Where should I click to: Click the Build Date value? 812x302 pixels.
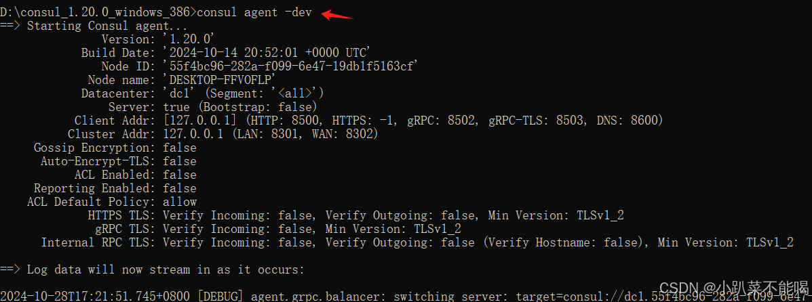[266, 53]
